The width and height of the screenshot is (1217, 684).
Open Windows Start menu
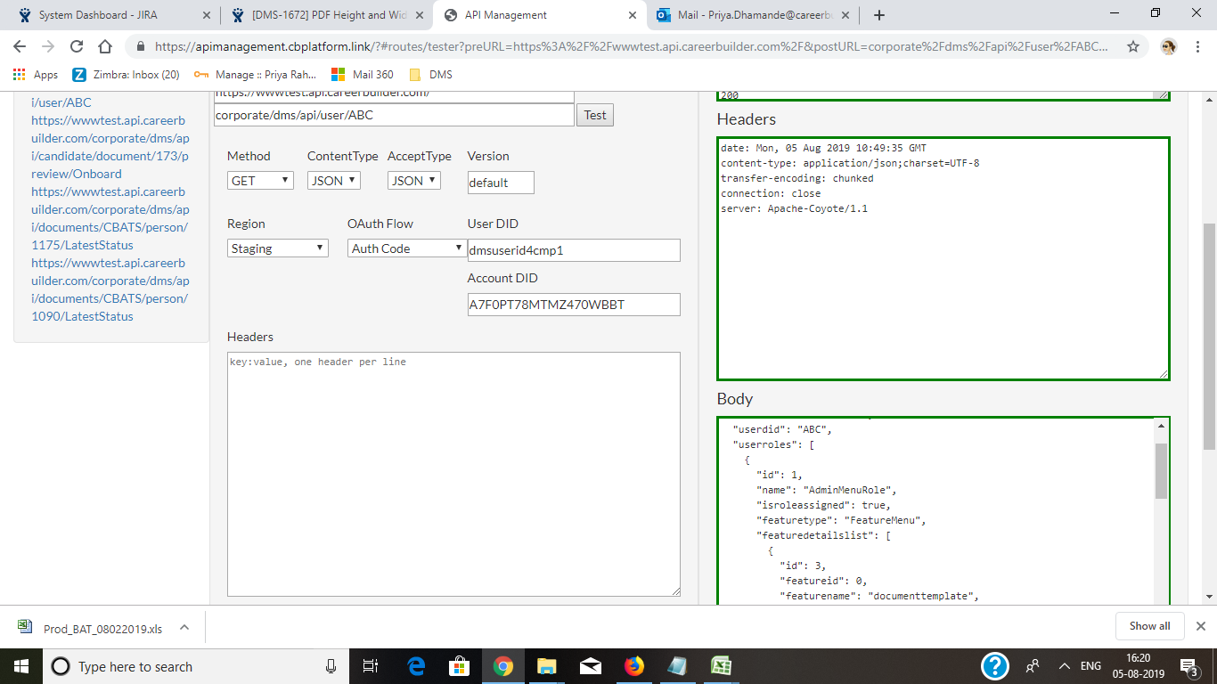click(x=20, y=666)
